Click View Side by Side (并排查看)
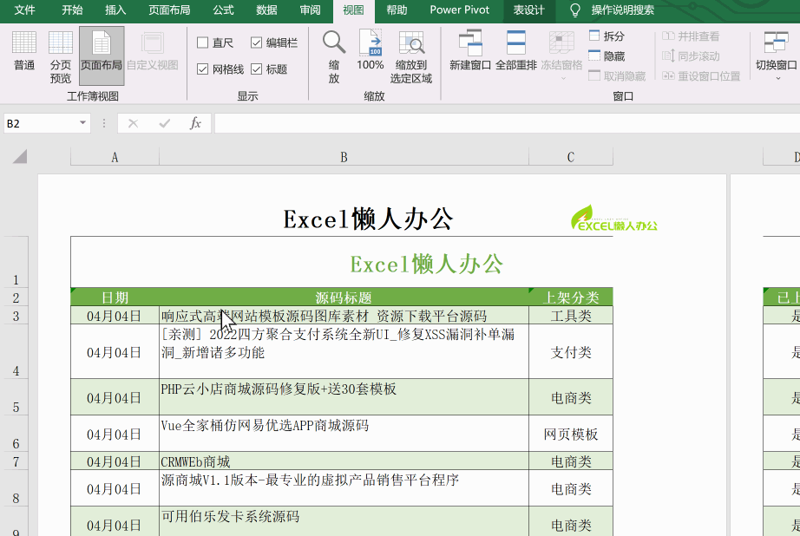The height and width of the screenshot is (536, 800). (691, 36)
